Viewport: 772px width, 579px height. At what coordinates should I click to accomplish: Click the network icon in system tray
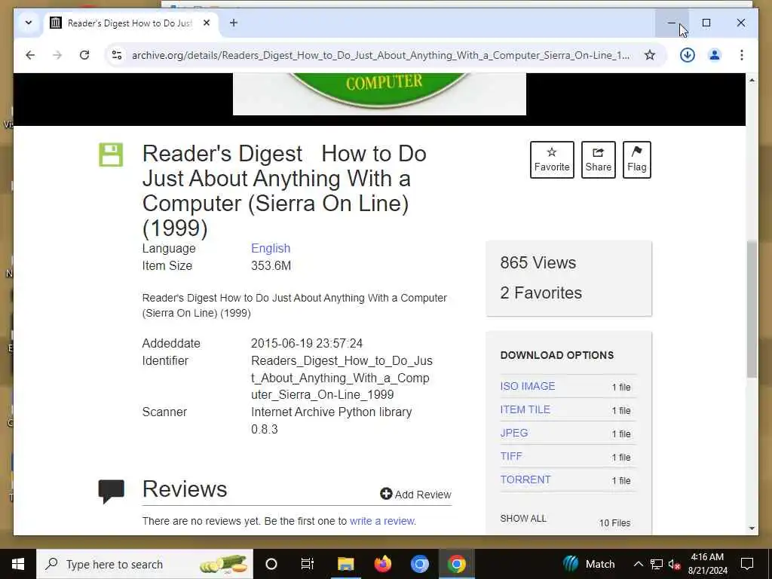coord(657,564)
